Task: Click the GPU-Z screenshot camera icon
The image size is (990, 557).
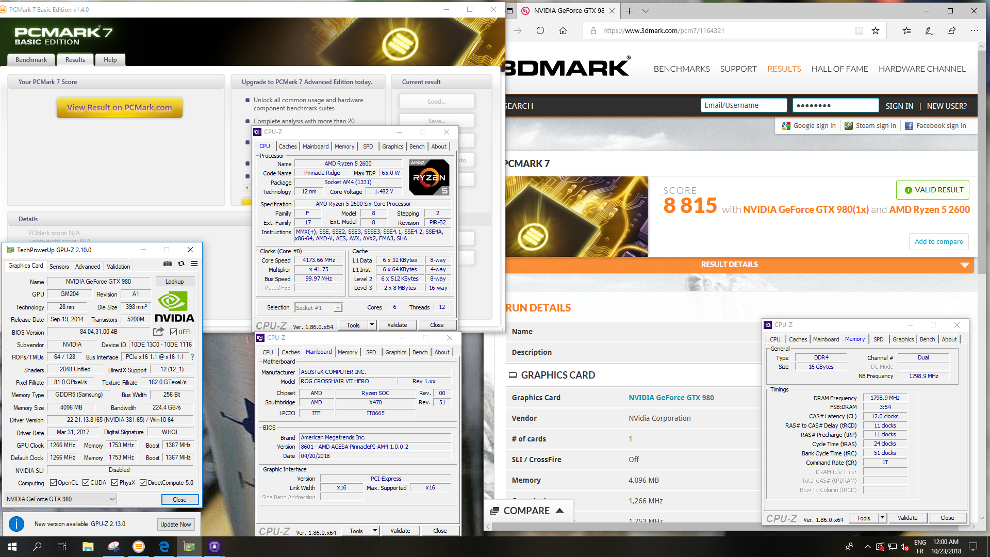Action: click(x=168, y=264)
